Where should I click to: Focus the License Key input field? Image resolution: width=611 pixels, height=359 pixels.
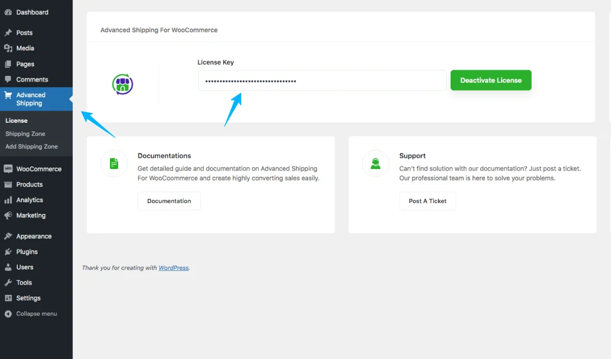click(322, 80)
